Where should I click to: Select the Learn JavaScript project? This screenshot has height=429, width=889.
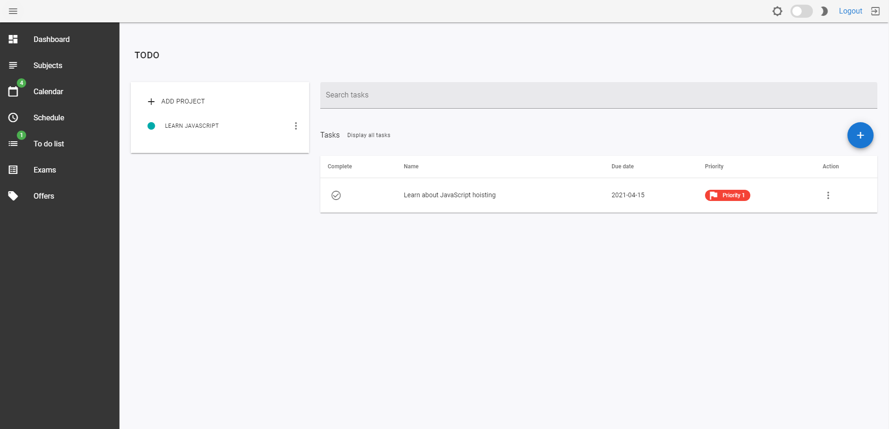pyautogui.click(x=192, y=126)
